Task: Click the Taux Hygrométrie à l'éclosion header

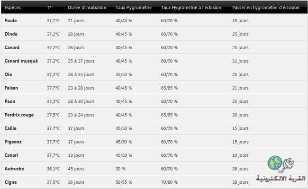Action: (191, 8)
